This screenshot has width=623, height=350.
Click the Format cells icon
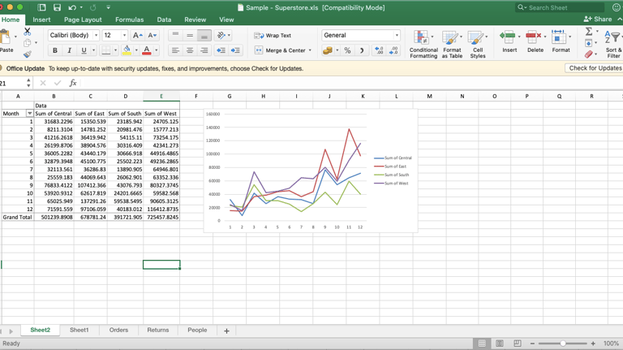point(559,37)
